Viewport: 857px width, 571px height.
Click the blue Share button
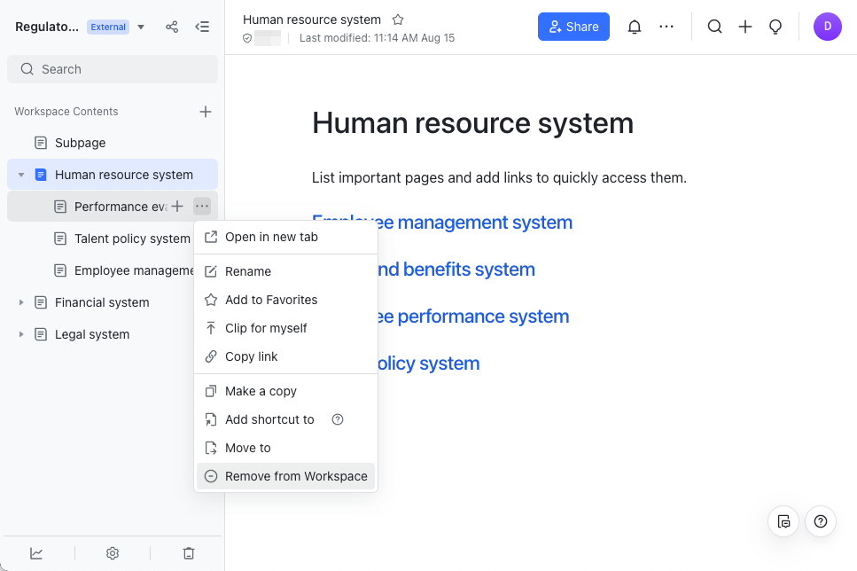pos(573,27)
